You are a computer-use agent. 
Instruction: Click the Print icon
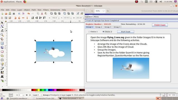coord(14,14)
